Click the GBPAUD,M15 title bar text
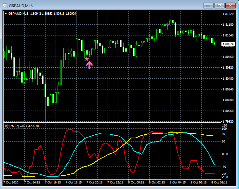This screenshot has width=239, height=189. [21, 6]
